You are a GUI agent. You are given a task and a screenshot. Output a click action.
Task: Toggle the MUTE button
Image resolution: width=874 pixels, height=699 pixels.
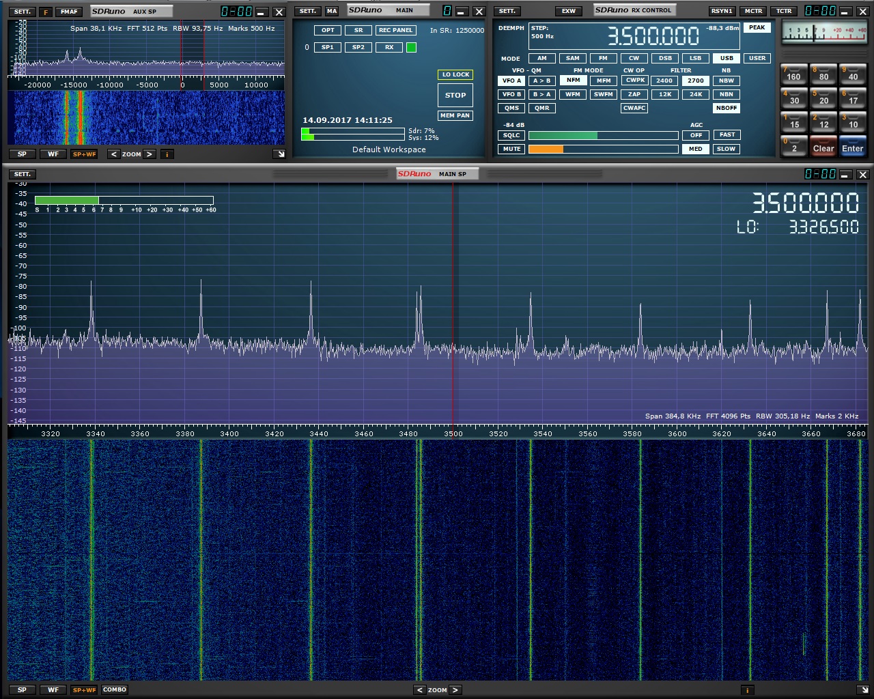[511, 149]
